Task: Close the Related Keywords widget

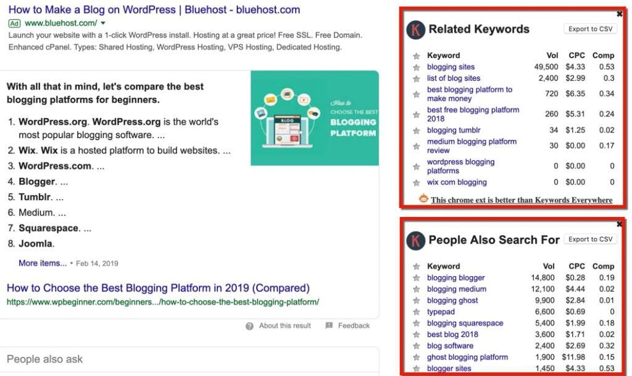Action: click(x=620, y=14)
